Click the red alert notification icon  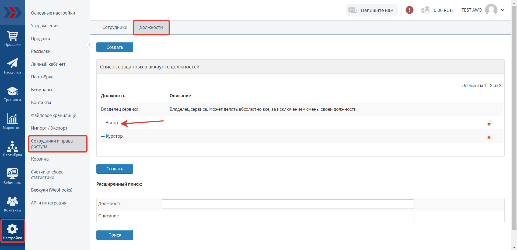point(409,10)
